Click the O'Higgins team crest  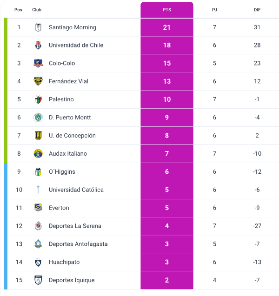pos(38,172)
